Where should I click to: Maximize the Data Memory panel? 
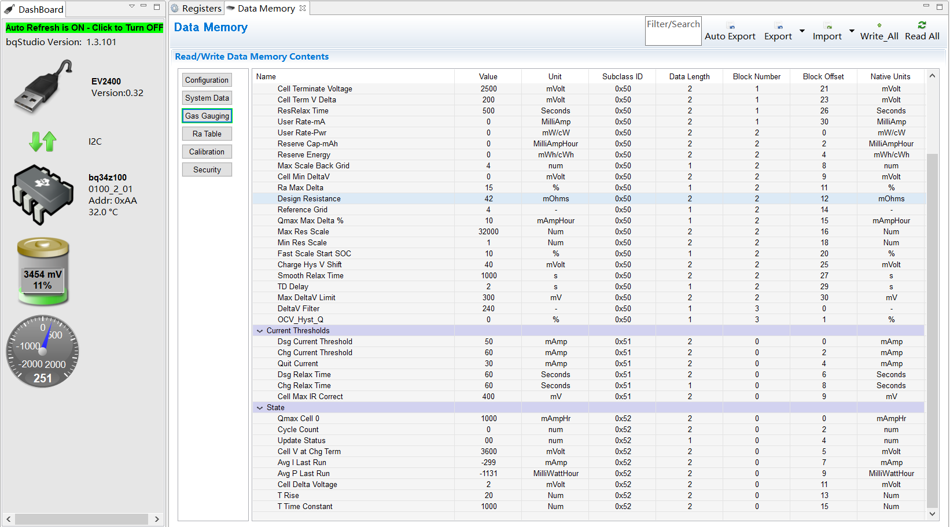pos(940,7)
